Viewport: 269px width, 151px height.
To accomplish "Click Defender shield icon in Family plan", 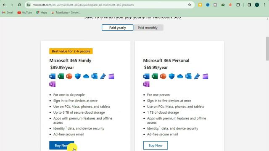I will point(78,76).
